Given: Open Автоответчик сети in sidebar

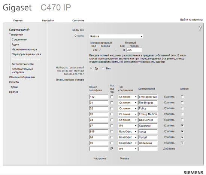Looking at the screenshot, I should click(x=22, y=64).
